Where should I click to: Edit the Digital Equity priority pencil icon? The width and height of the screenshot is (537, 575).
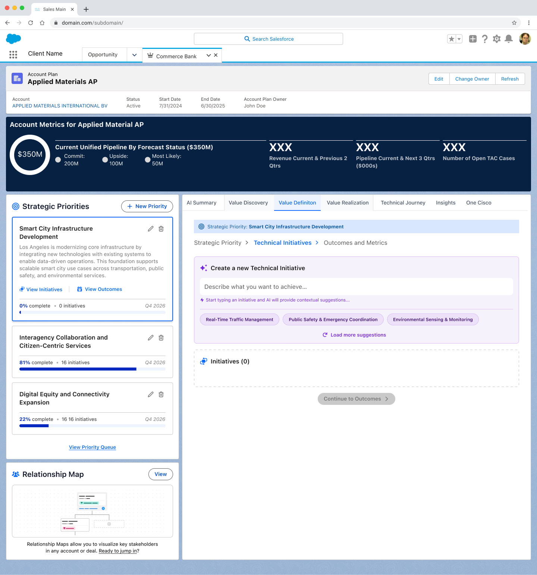[151, 394]
